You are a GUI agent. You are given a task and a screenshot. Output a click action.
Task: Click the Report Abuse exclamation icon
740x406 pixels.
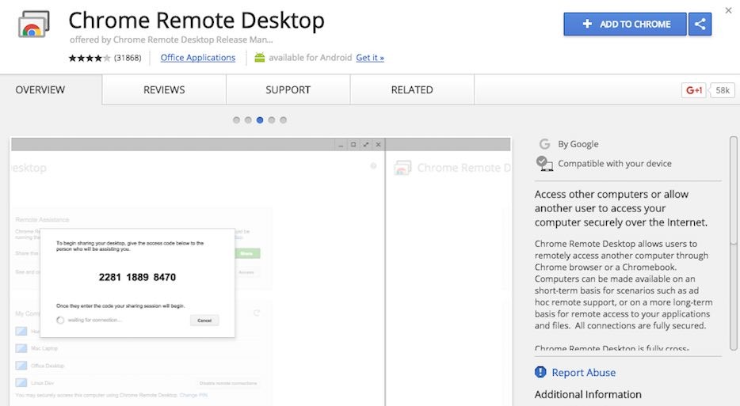click(x=540, y=372)
